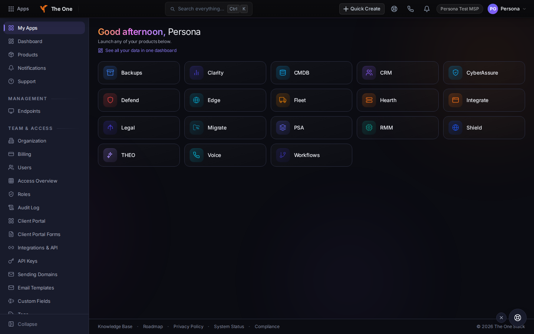Open the Hearth app icon
The width and height of the screenshot is (534, 334).
[x=369, y=100]
